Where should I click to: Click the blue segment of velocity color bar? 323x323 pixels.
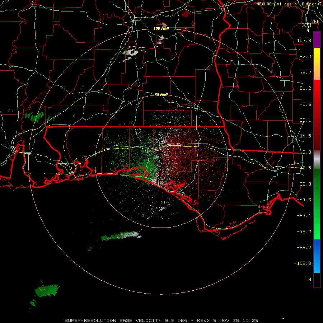coord(317,256)
